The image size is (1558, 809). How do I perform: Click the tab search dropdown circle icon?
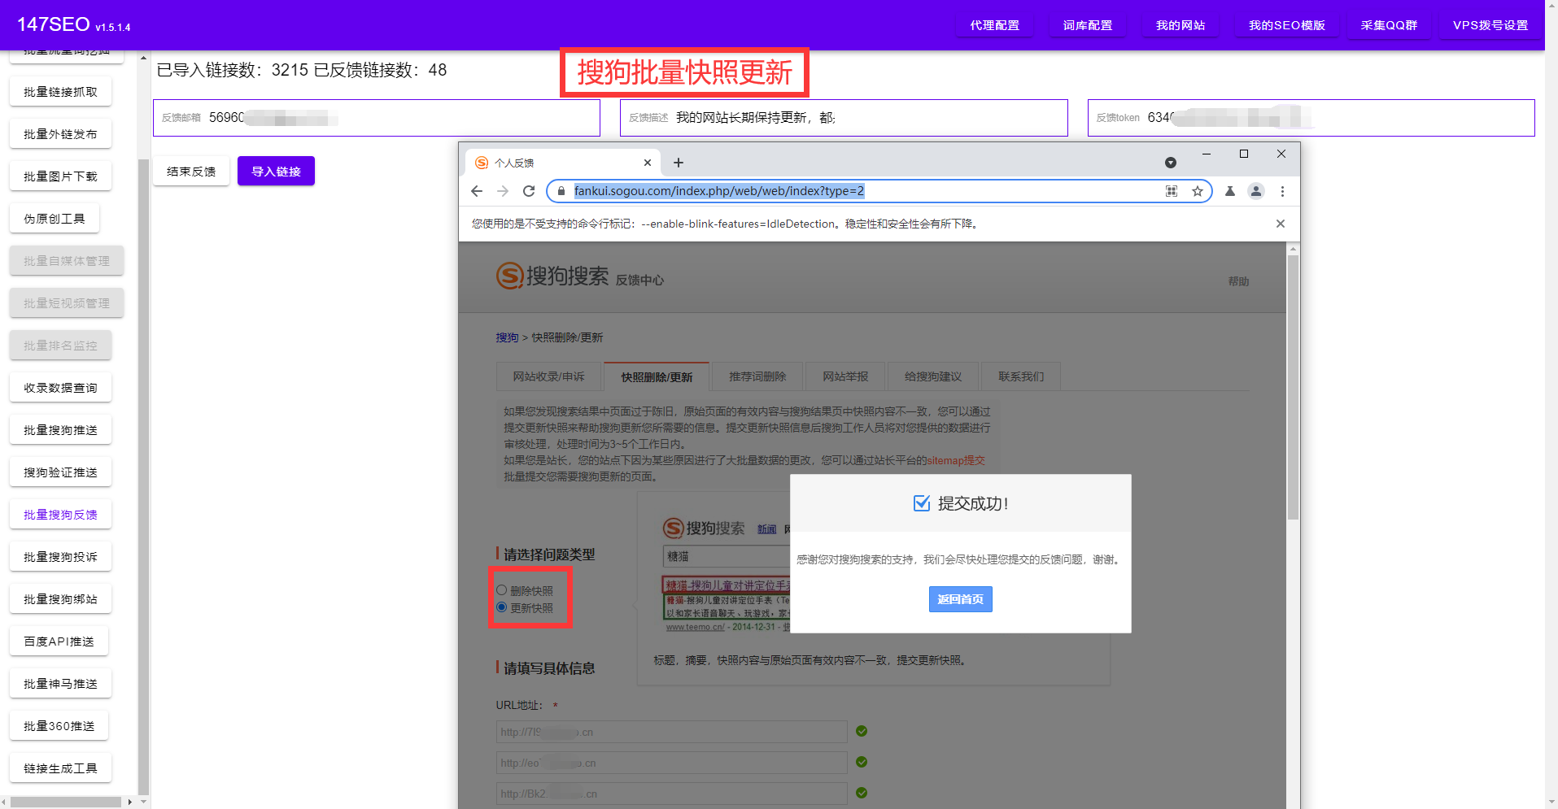click(1171, 163)
